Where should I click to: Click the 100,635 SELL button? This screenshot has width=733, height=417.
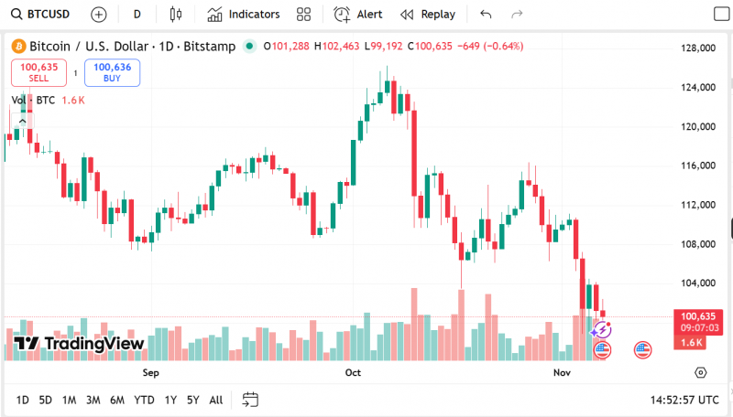point(38,73)
